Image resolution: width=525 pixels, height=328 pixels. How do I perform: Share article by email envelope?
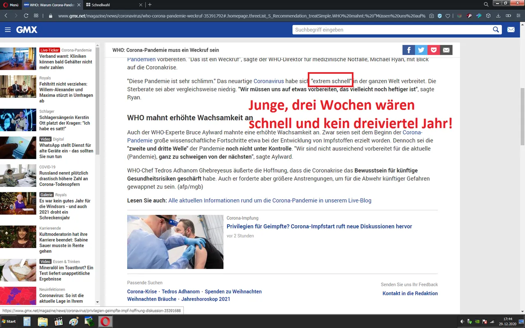point(446,50)
